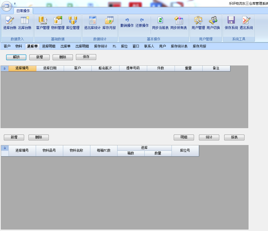The height and width of the screenshot is (231, 268).
Task: Click upper 删除 button beside 保存
Action: (63, 57)
